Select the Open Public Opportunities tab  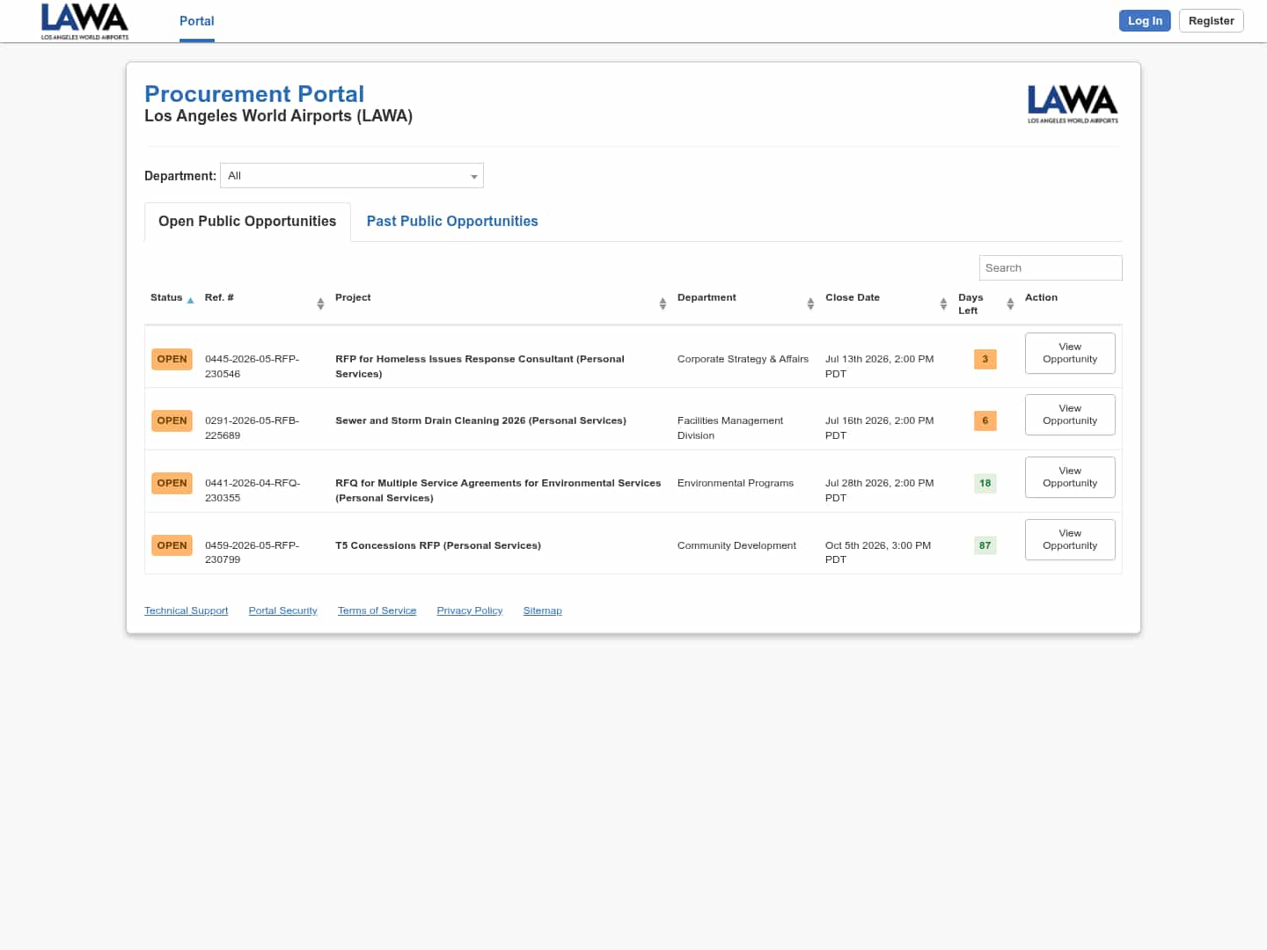(x=247, y=222)
